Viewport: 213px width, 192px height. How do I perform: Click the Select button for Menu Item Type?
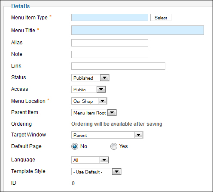pos(161,18)
